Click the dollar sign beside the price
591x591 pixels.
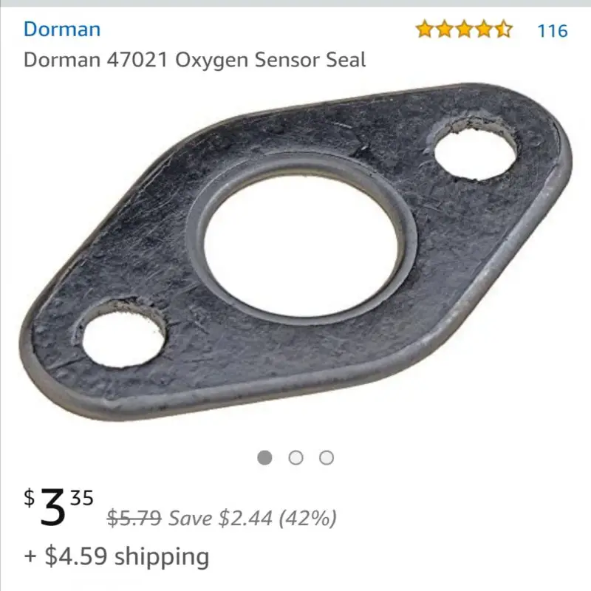pyautogui.click(x=29, y=497)
